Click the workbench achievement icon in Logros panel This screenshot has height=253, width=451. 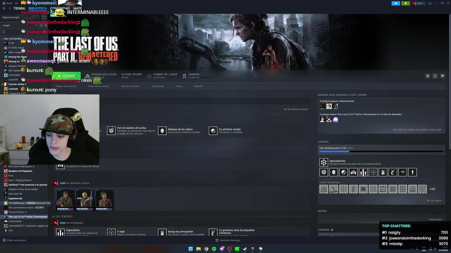353,172
